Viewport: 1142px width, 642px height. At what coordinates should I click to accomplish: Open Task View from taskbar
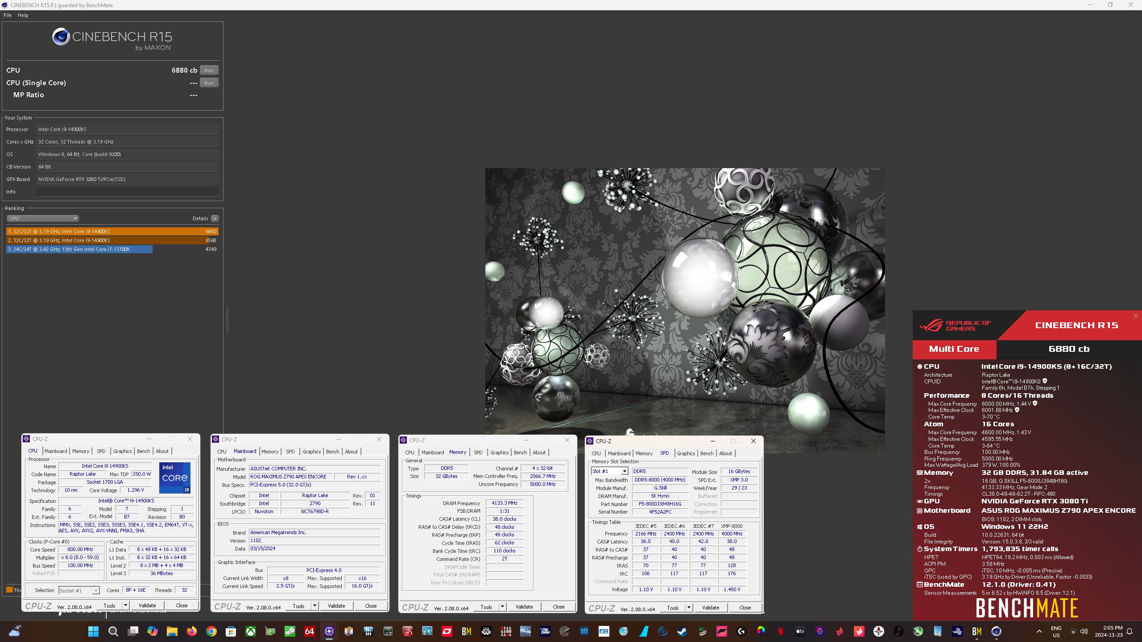pyautogui.click(x=133, y=631)
